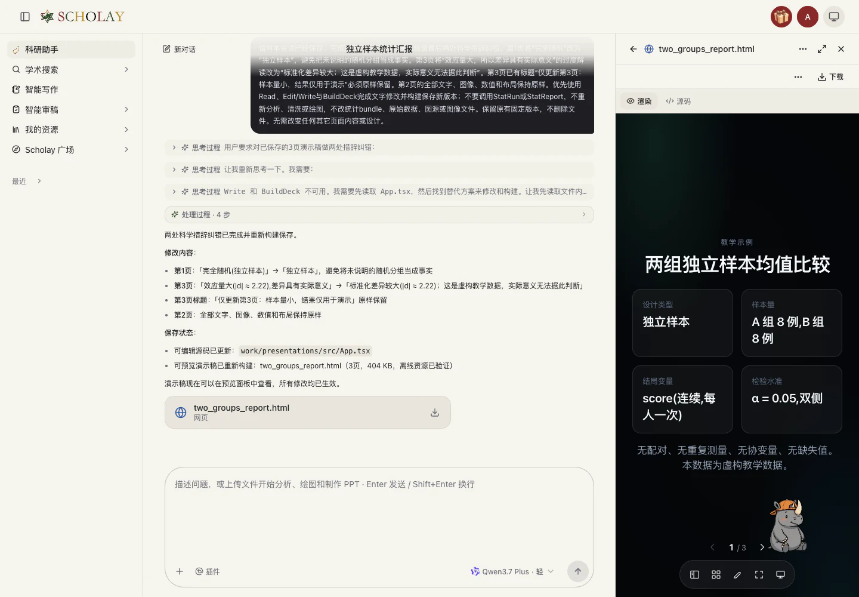Click the monitor icon in the top bar

point(834,17)
